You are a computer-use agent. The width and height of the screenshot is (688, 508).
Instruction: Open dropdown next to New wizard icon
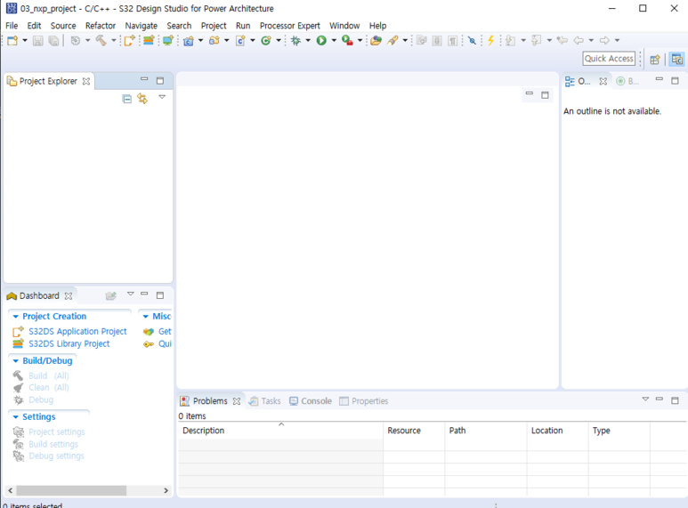pyautogui.click(x=25, y=41)
